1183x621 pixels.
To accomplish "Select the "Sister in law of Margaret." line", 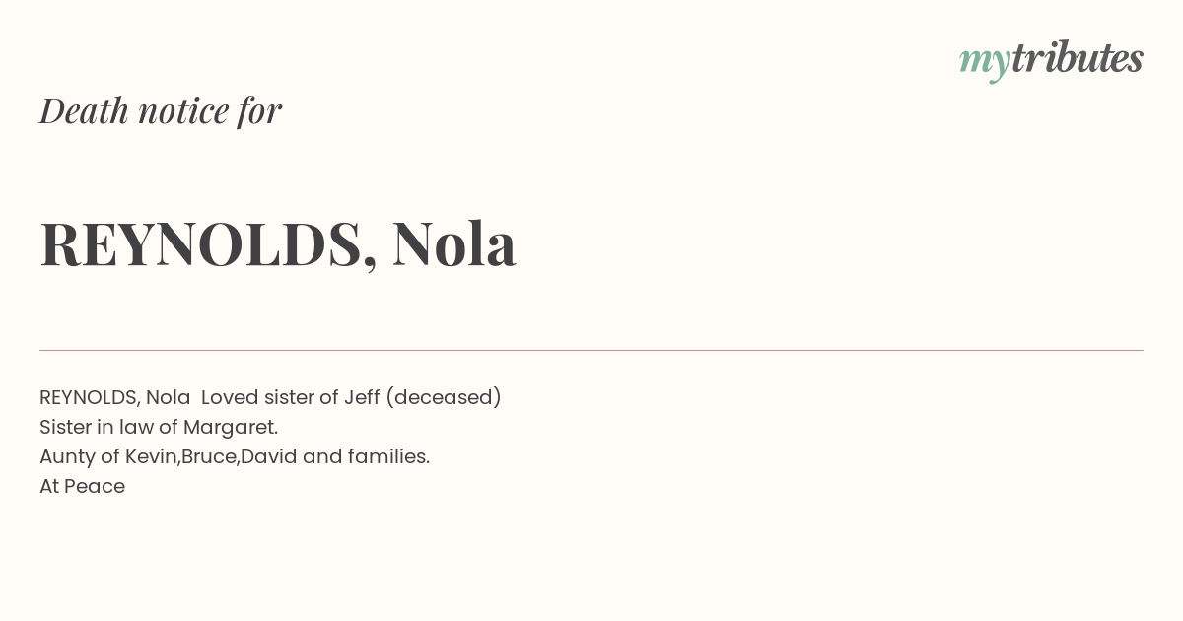I will (159, 427).
